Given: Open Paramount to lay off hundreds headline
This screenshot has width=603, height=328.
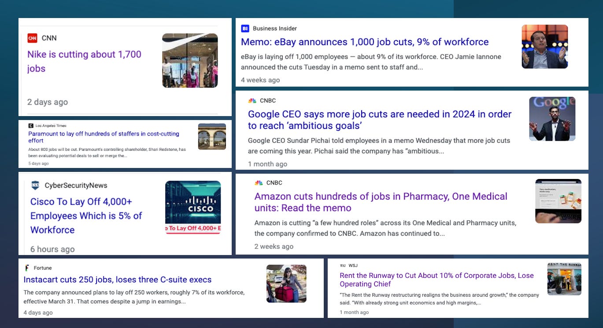Looking at the screenshot, I should [x=104, y=137].
